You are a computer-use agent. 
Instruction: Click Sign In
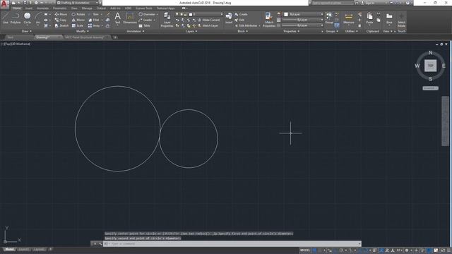pyautogui.click(x=369, y=3)
